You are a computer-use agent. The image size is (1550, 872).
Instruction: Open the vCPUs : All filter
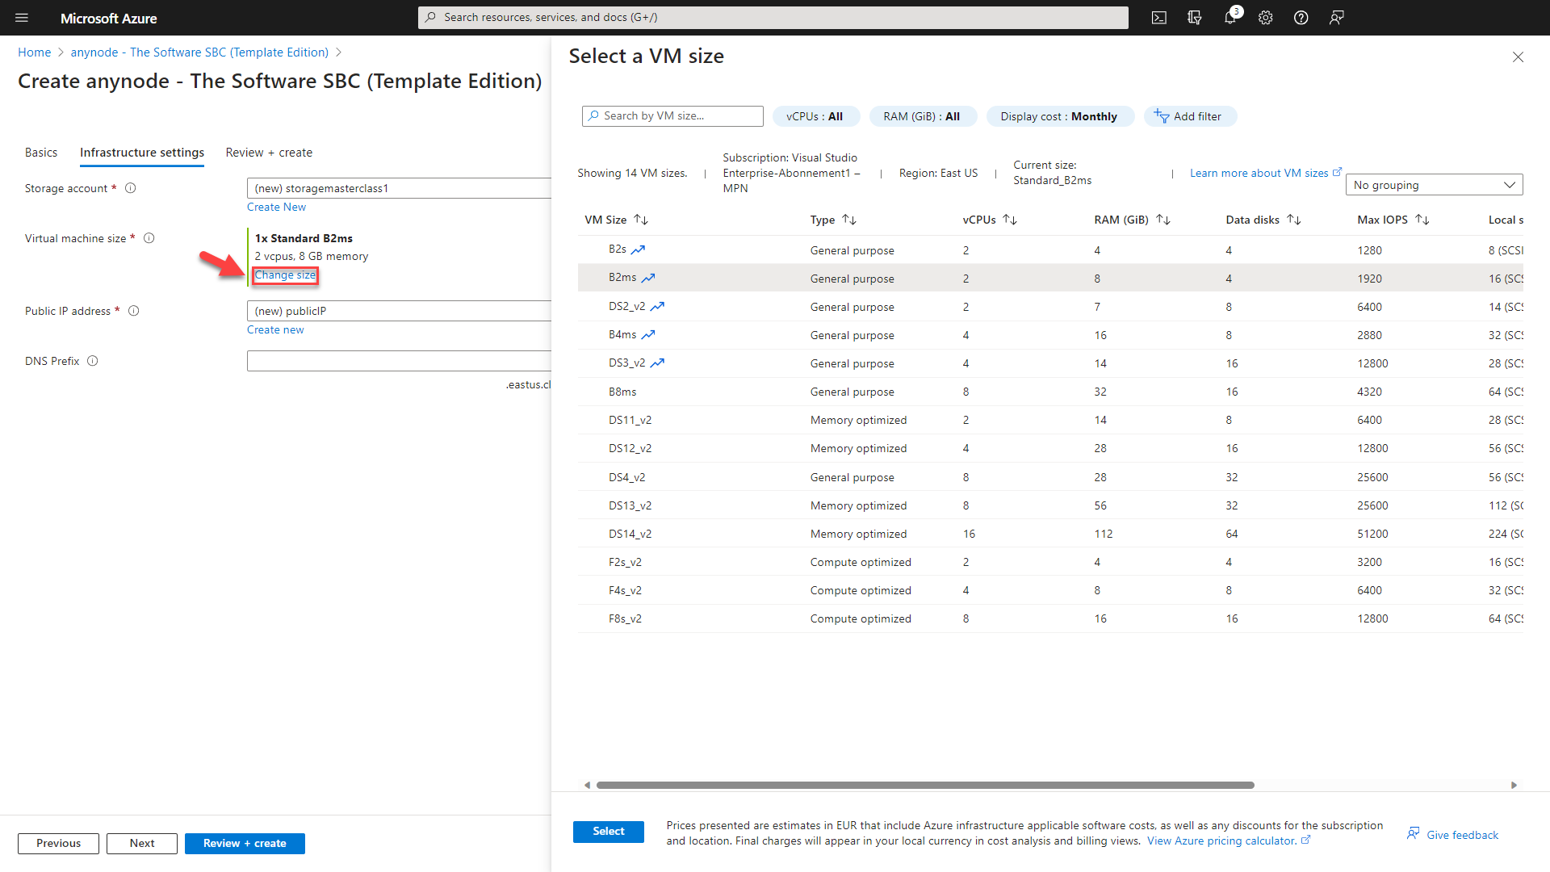(815, 116)
